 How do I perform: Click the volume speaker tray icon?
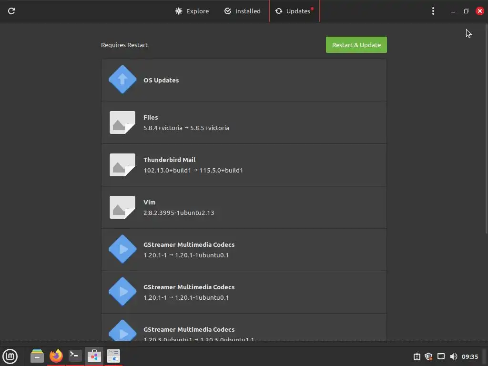coord(454,356)
